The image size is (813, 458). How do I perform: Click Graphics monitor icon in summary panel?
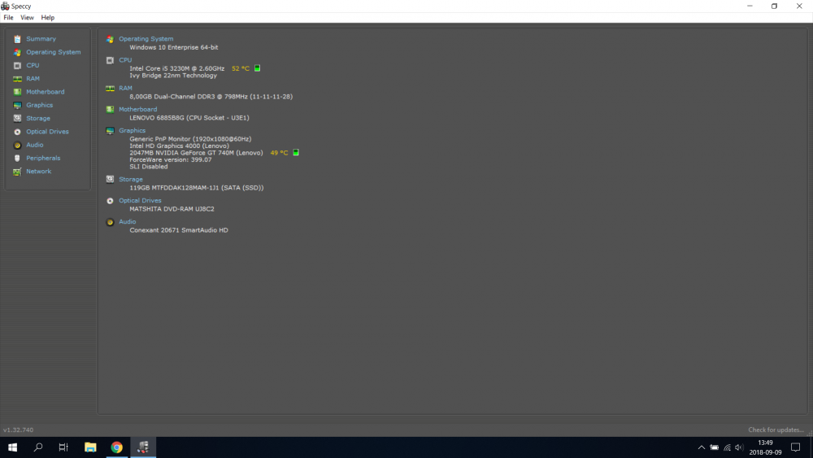(x=110, y=131)
